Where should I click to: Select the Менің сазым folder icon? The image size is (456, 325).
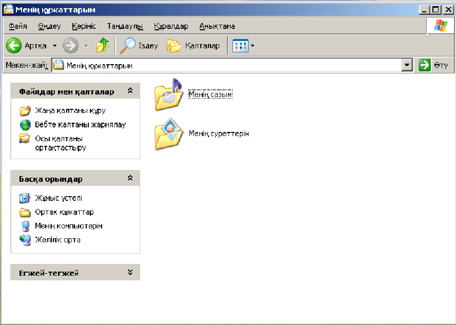coord(168,95)
